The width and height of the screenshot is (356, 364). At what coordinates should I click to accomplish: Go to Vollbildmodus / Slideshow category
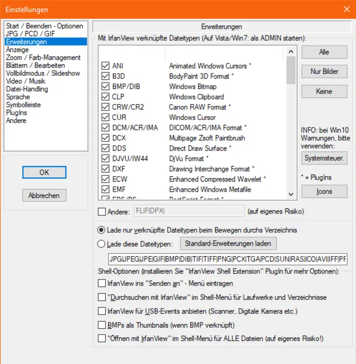(43, 73)
